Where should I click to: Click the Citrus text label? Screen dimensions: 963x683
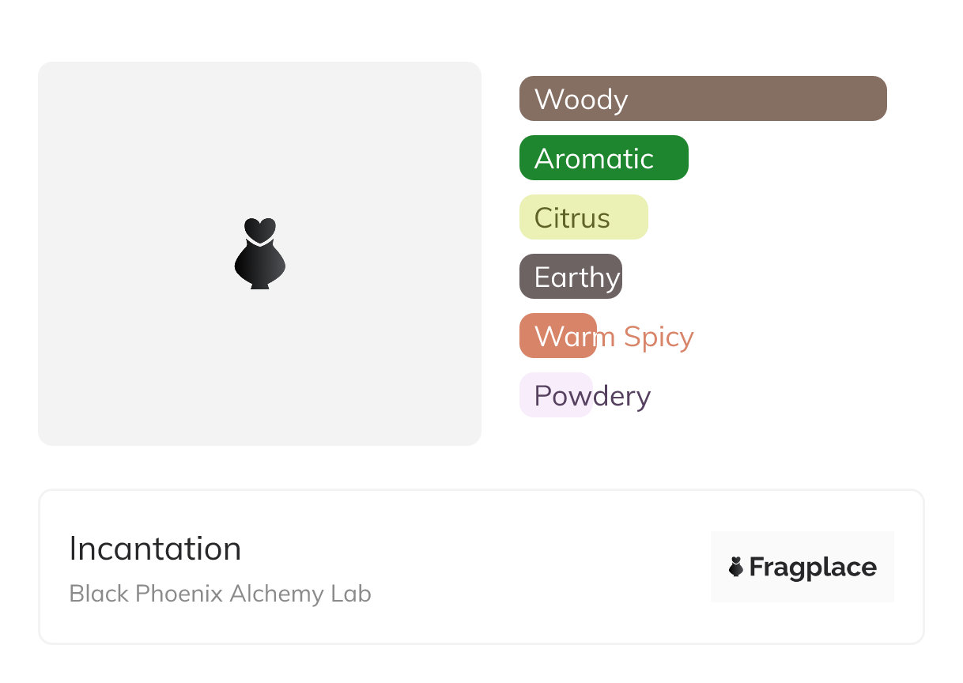click(x=572, y=218)
